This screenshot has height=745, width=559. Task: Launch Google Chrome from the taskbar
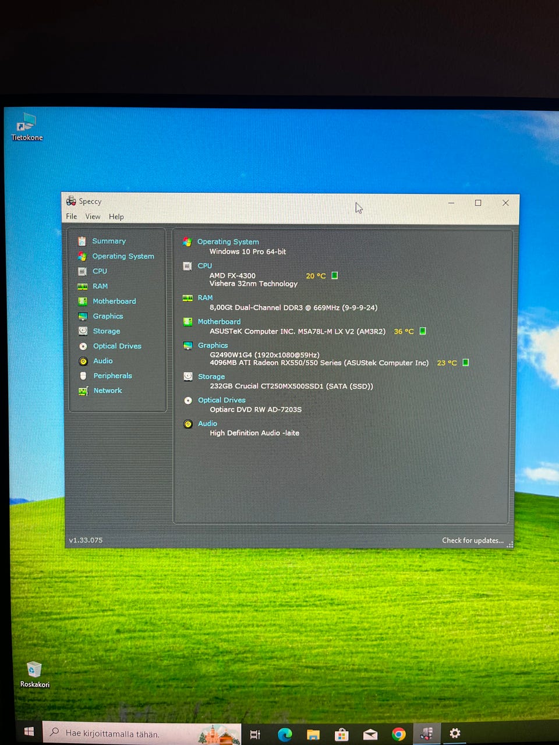click(399, 735)
